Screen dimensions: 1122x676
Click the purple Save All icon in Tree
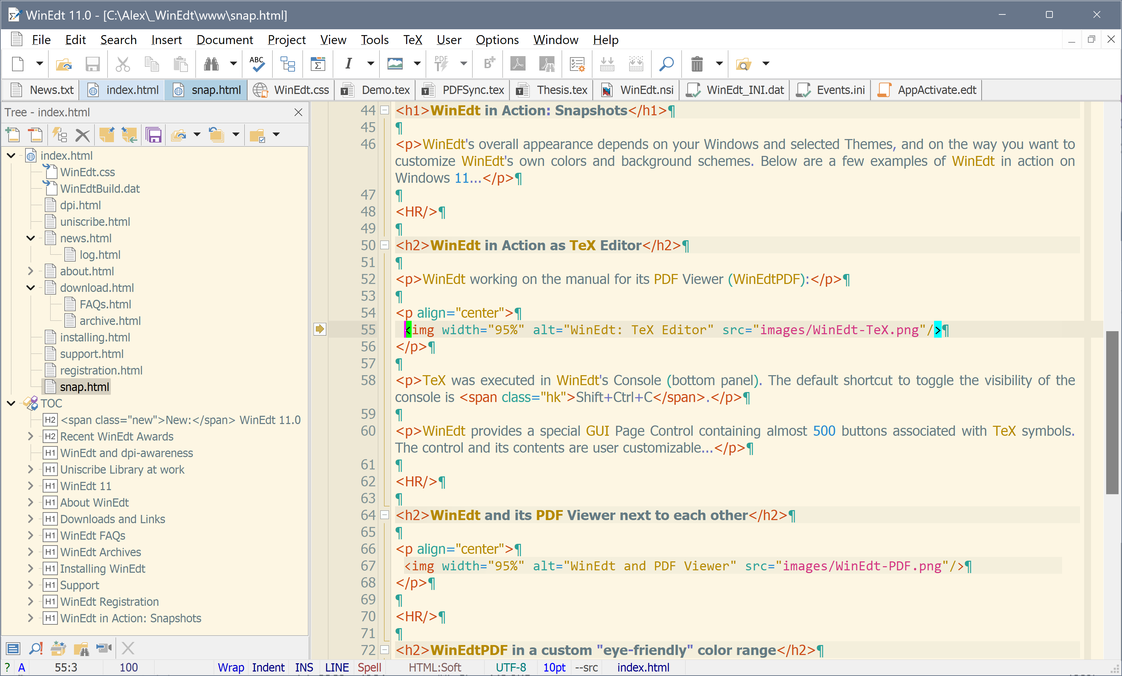pos(154,134)
